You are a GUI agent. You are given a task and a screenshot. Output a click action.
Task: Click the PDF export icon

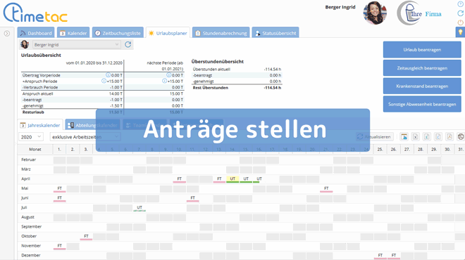(449, 136)
